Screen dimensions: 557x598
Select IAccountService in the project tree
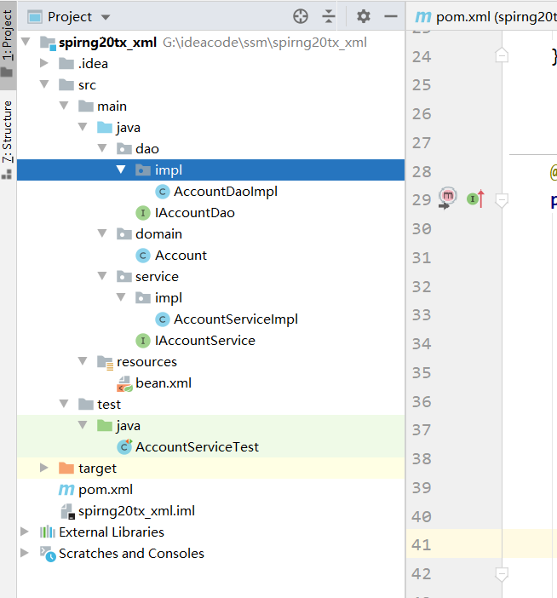pos(205,341)
